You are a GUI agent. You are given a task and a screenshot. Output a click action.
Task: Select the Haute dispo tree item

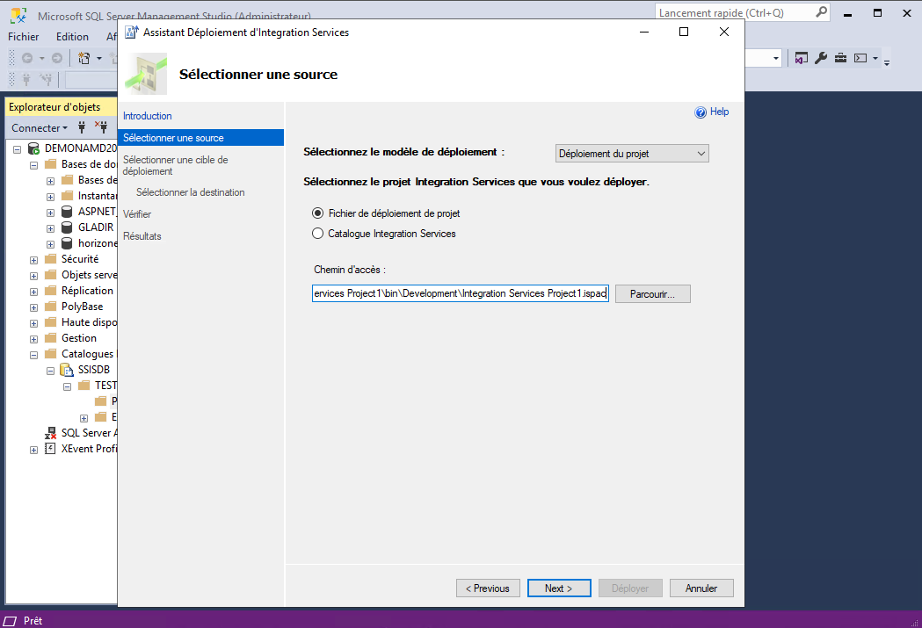click(x=90, y=322)
